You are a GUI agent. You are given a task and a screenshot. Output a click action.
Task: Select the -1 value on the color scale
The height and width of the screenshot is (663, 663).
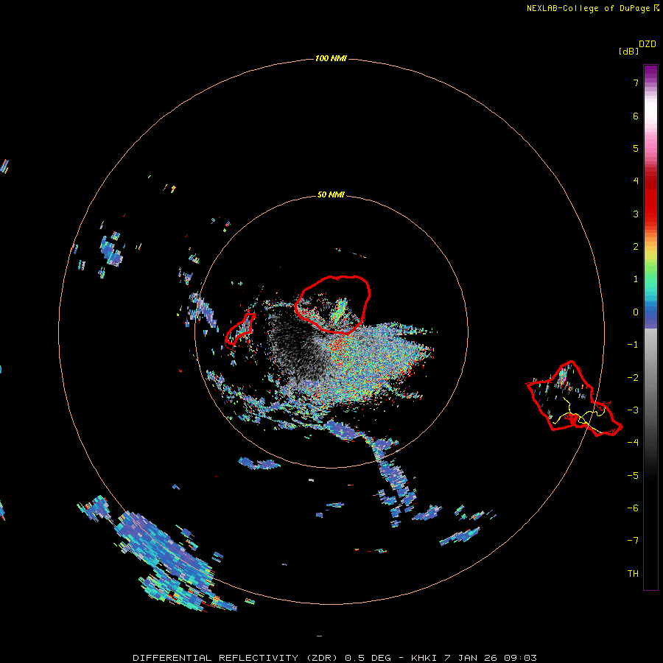pyautogui.click(x=633, y=345)
